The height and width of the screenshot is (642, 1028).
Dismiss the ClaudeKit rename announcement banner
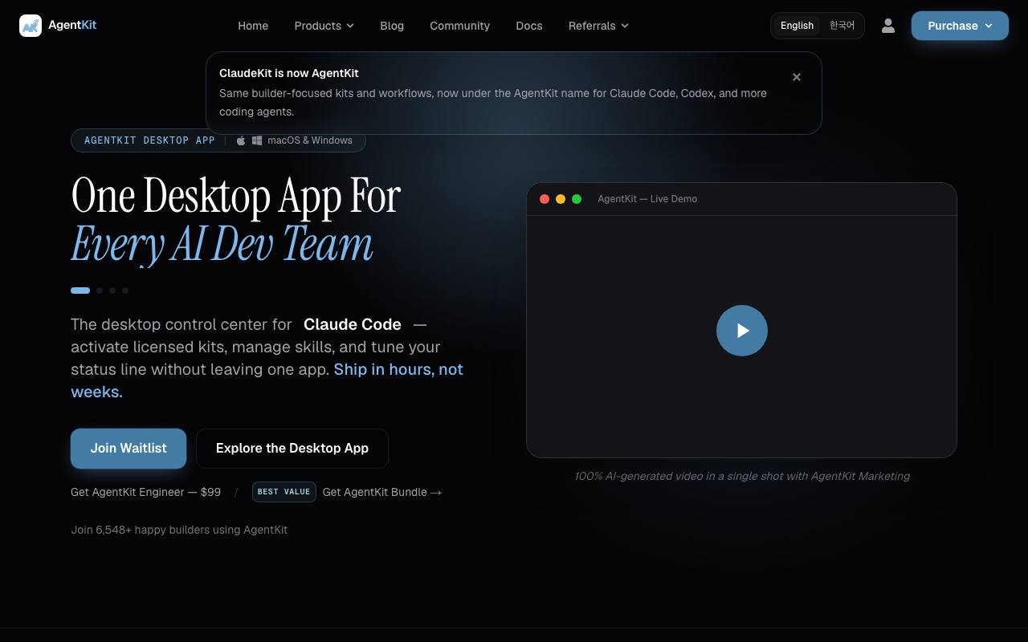pyautogui.click(x=797, y=77)
